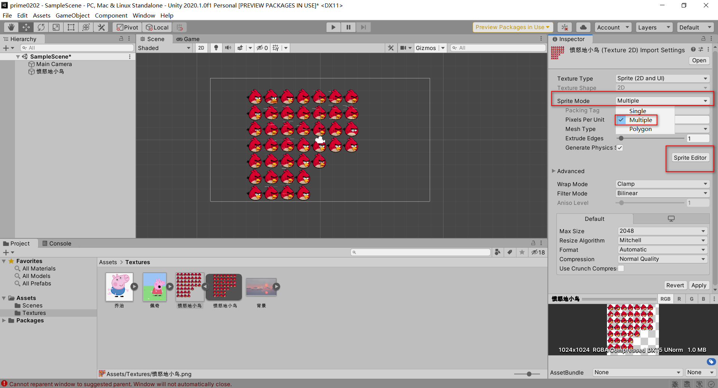Select the Move tool
The width and height of the screenshot is (718, 388).
pyautogui.click(x=26, y=27)
